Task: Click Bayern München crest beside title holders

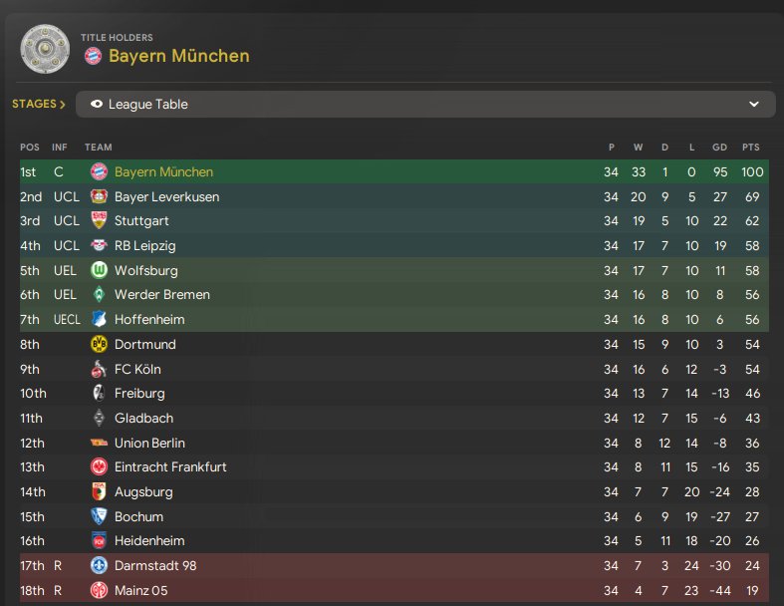Action: pyautogui.click(x=93, y=56)
